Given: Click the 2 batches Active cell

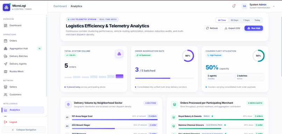Looking at the screenshot, I should pos(250,77).
